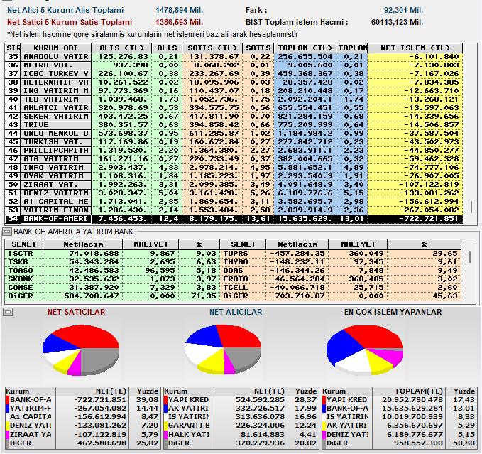Click CONSE in the bought stocks list

click(21, 288)
